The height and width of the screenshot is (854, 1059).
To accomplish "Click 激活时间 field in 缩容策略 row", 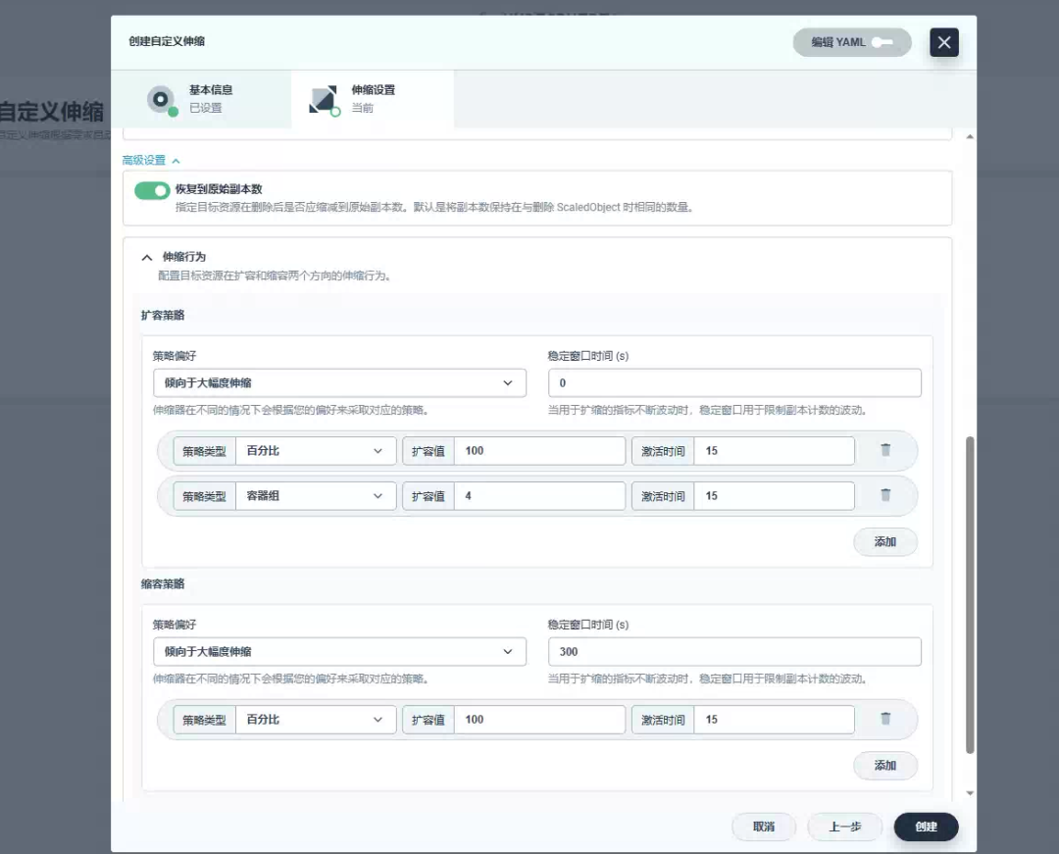I will (x=774, y=720).
